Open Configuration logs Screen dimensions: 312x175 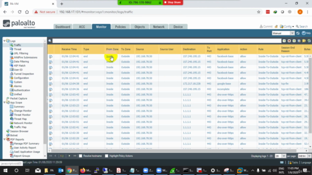21,78
